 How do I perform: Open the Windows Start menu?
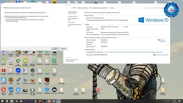coord(2,101)
